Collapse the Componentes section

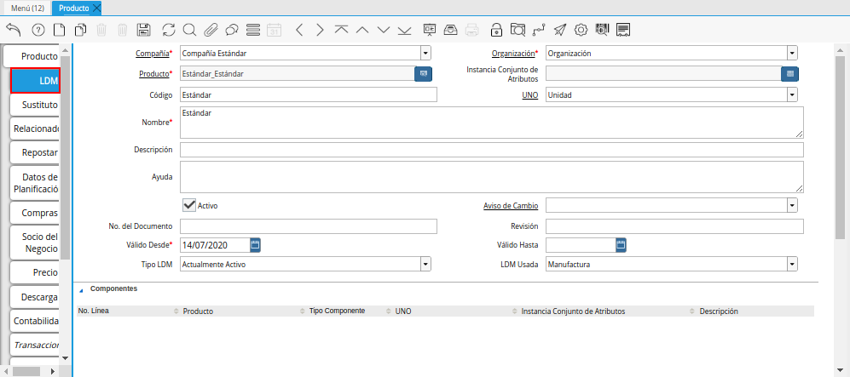(82, 290)
